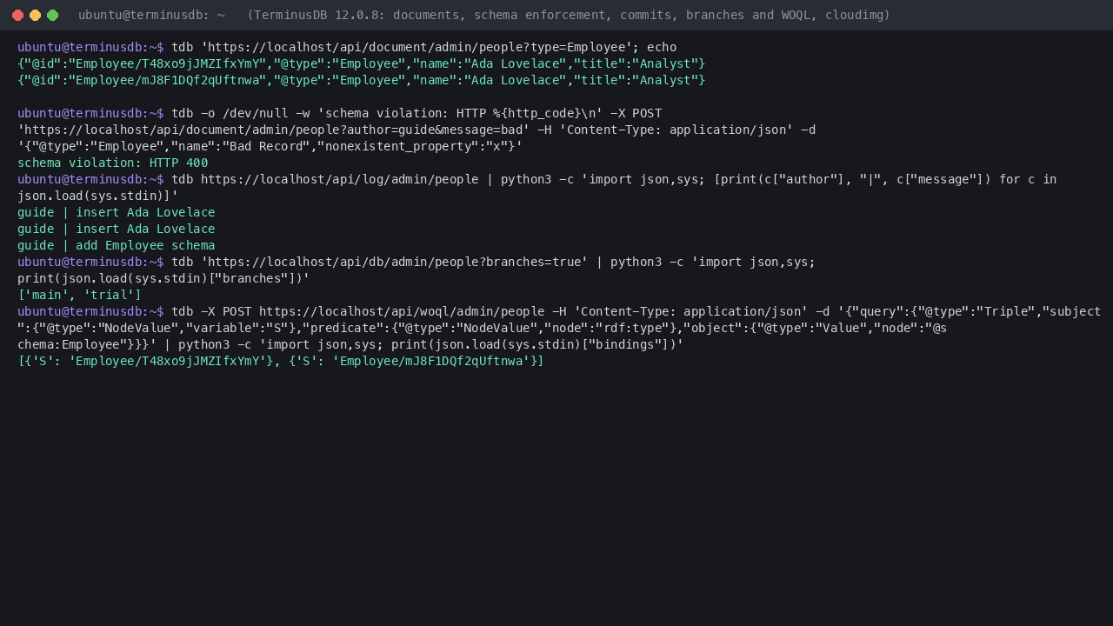Click the window title 'ubuntu@terminusdb: ~'

pos(151,15)
